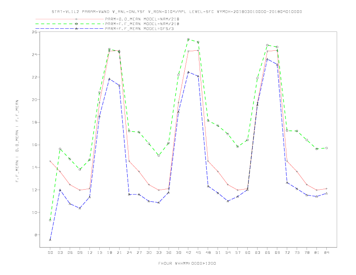The width and height of the screenshot is (356, 275).
Task: Click green NAM circle data point at hour 42
Action: [x=188, y=40]
